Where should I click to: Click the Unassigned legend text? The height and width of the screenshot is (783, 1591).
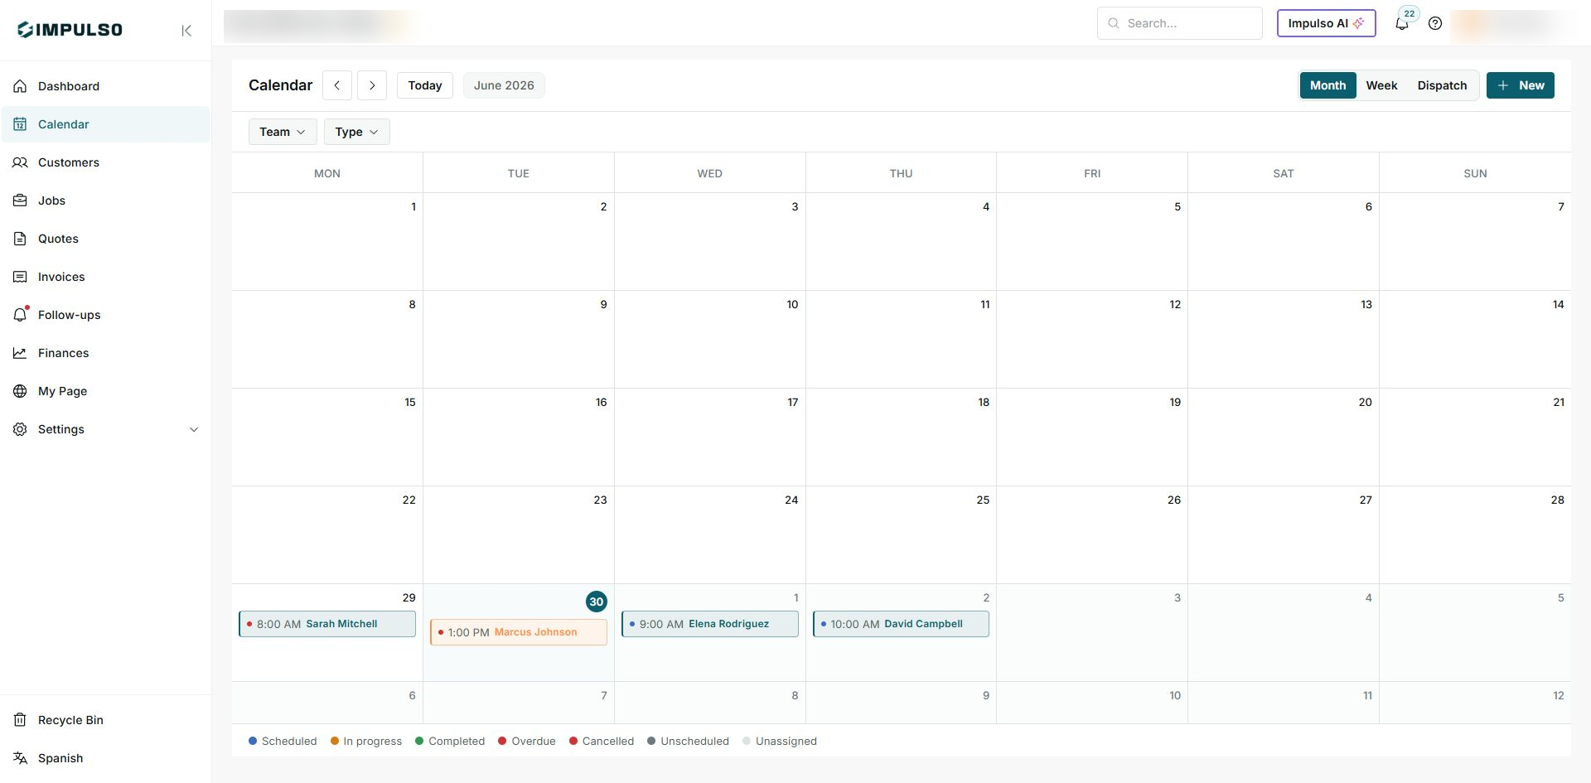tap(786, 741)
